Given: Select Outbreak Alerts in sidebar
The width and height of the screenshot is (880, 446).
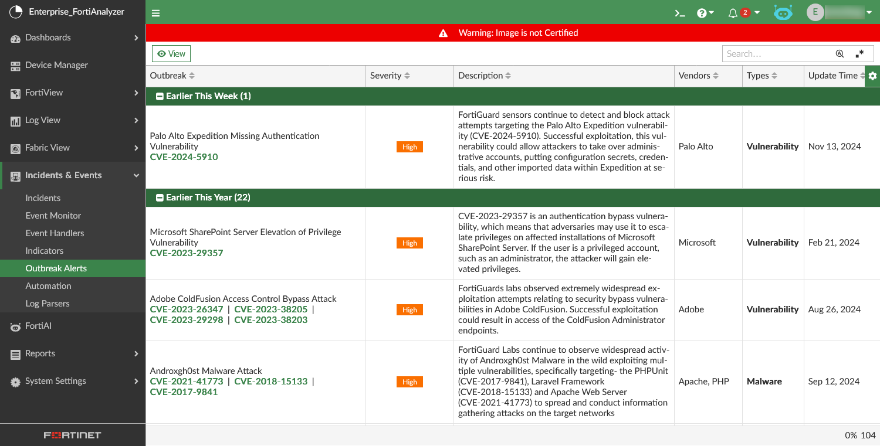Looking at the screenshot, I should (x=73, y=268).
